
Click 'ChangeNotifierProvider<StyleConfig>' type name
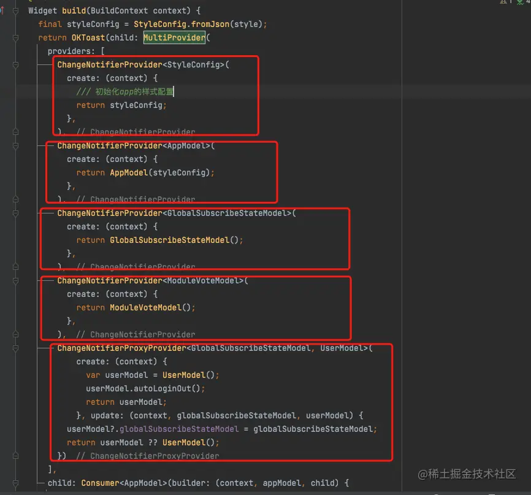[x=140, y=65]
